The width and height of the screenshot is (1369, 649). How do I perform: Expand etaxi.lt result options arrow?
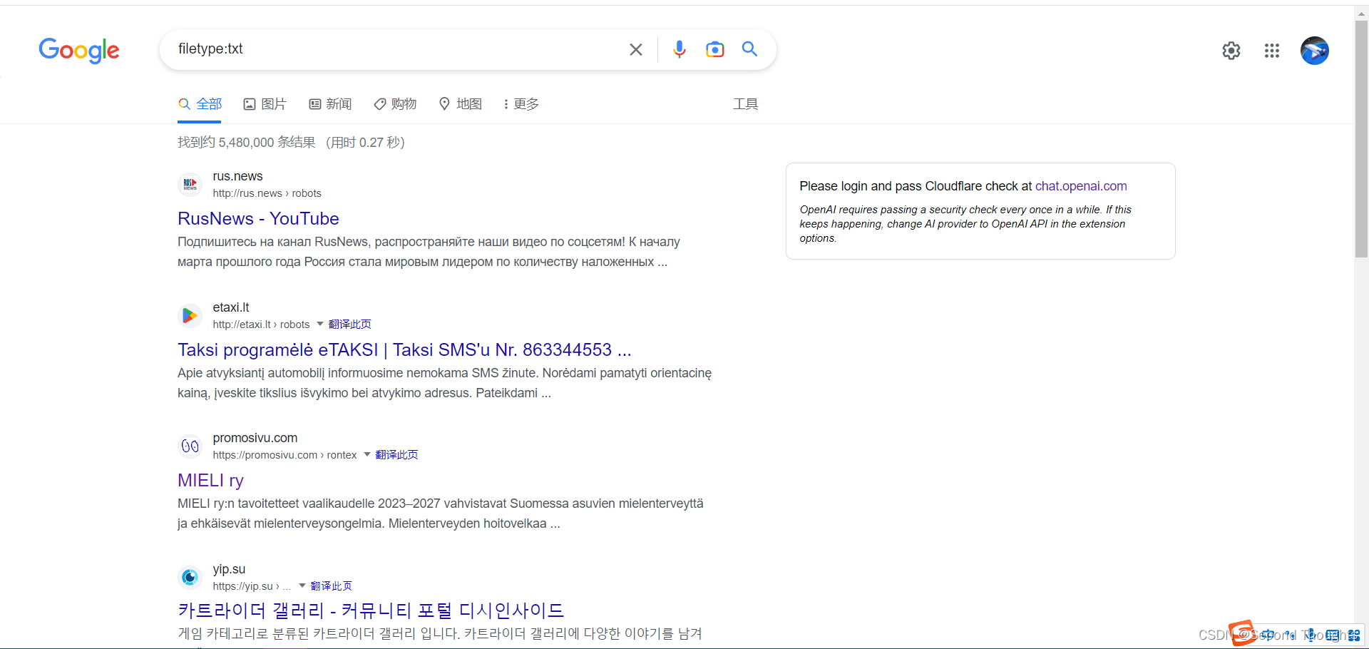tap(320, 324)
